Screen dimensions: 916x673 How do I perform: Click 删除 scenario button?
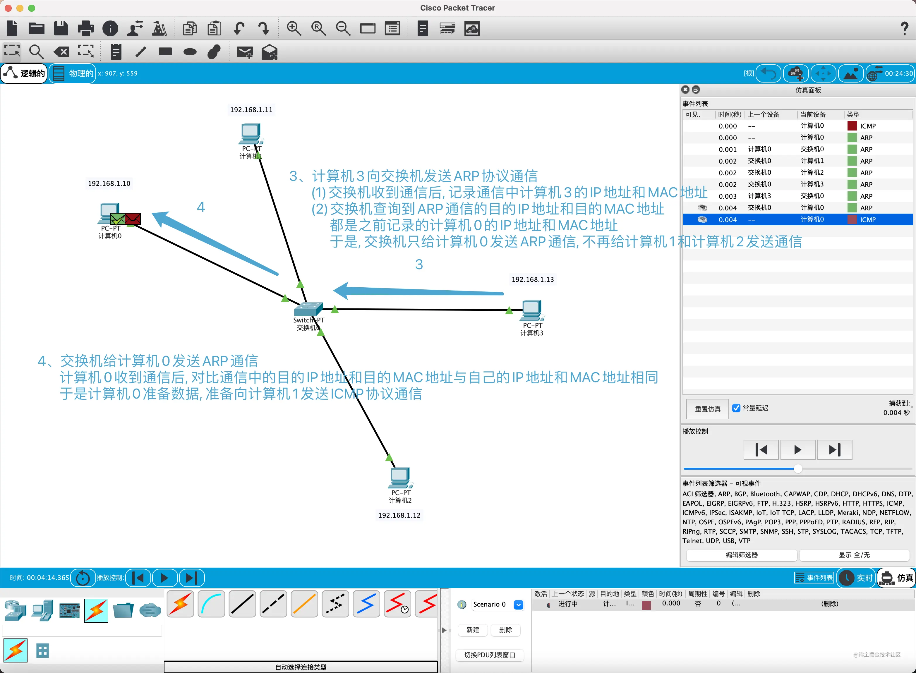(505, 630)
